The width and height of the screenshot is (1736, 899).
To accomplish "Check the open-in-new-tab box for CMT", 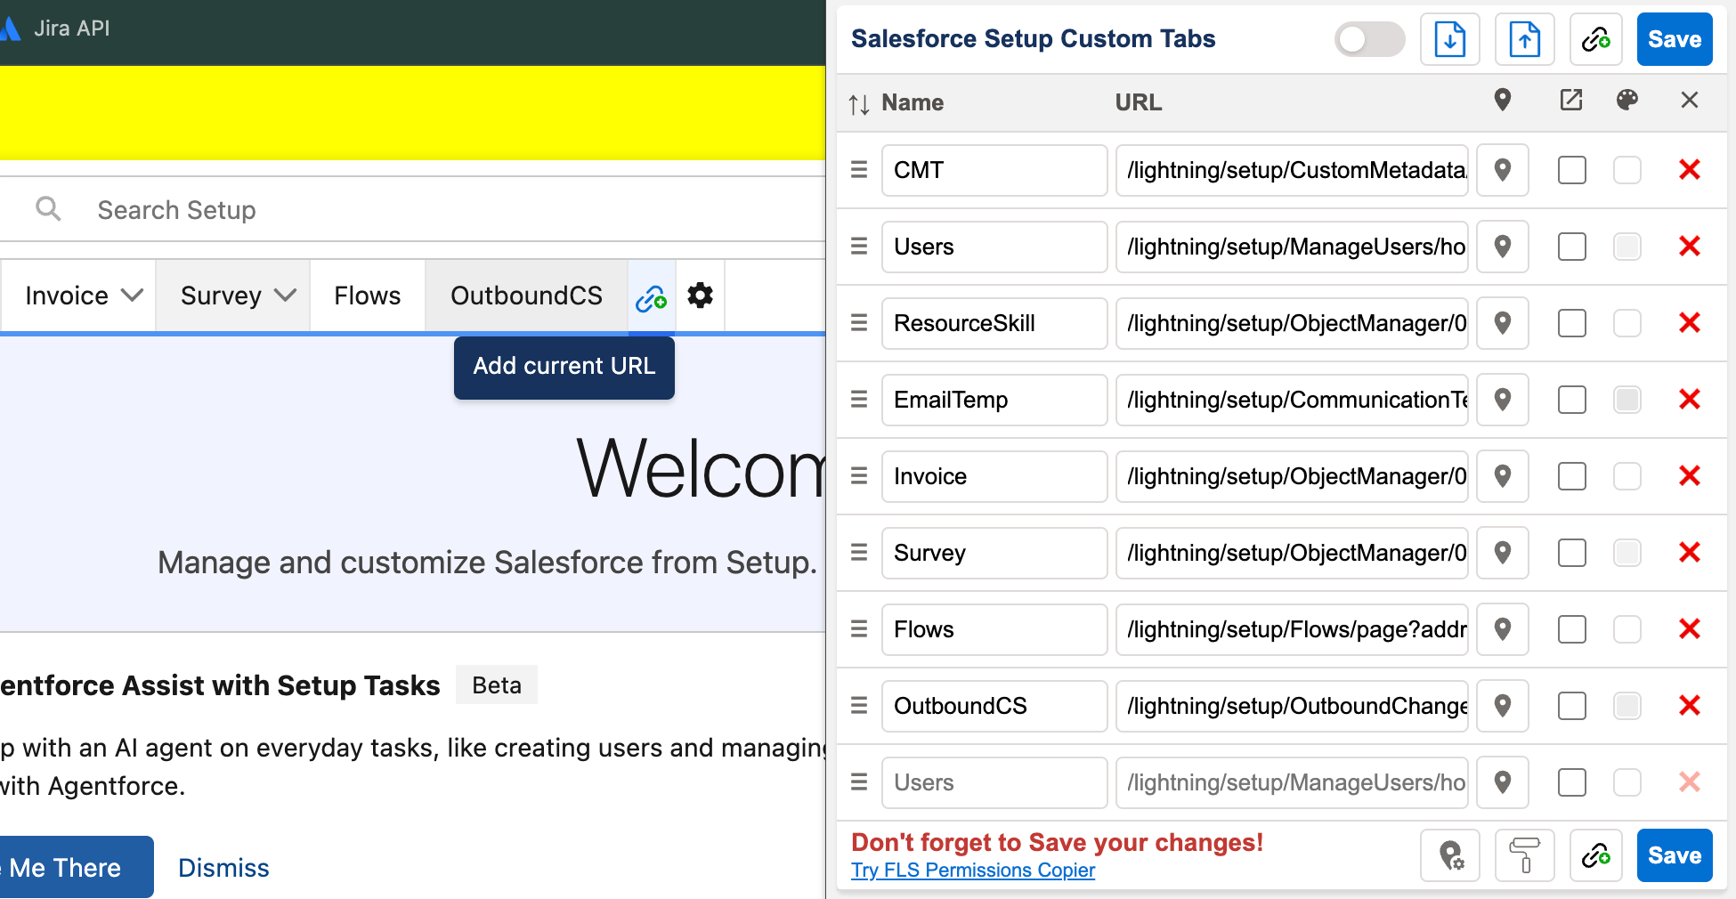I will click(1572, 170).
